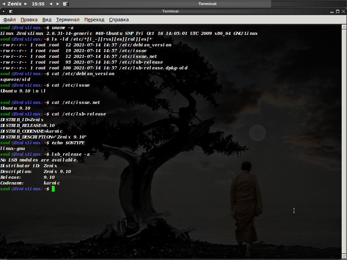Click the right arrow after the Zenix label
The width and height of the screenshot is (347, 260).
(26, 4)
